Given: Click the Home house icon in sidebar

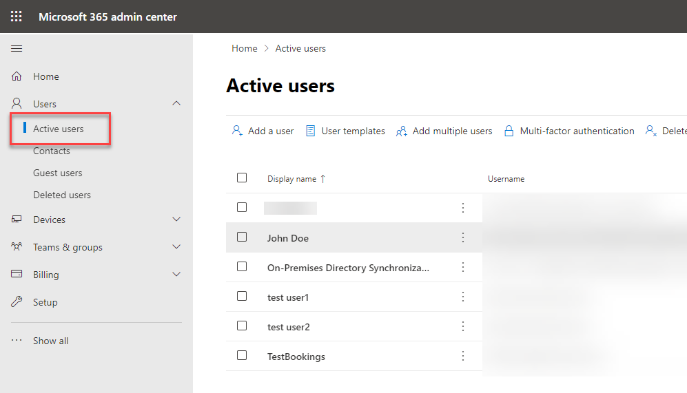Looking at the screenshot, I should [x=17, y=76].
